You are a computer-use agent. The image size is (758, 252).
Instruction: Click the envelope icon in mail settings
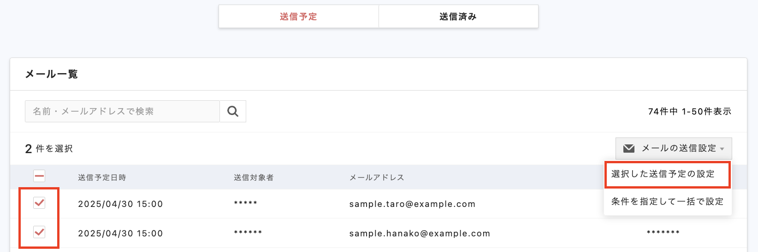[629, 149]
